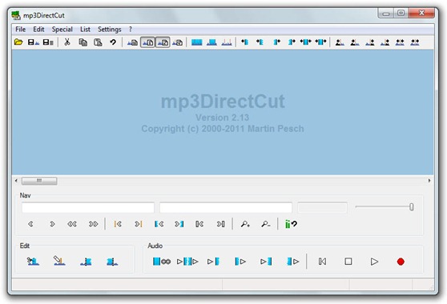
Task: Go to file end with outlined-bar right arrow
Action: [x=220, y=224]
